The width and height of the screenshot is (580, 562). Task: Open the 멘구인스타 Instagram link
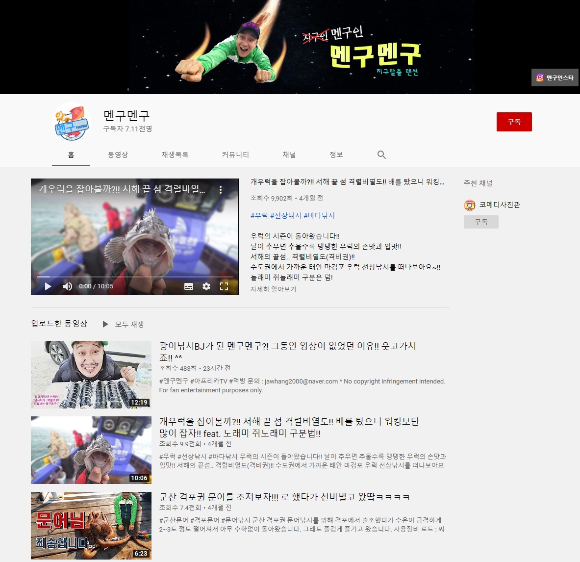point(555,77)
